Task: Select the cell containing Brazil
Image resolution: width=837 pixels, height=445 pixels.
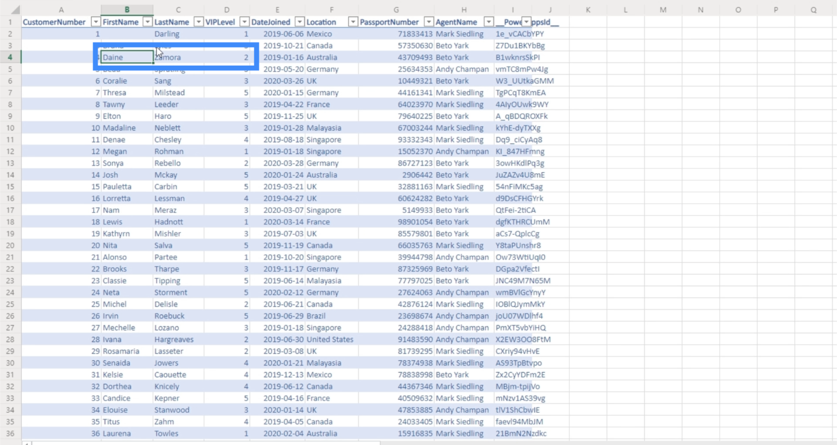Action: pos(331,316)
